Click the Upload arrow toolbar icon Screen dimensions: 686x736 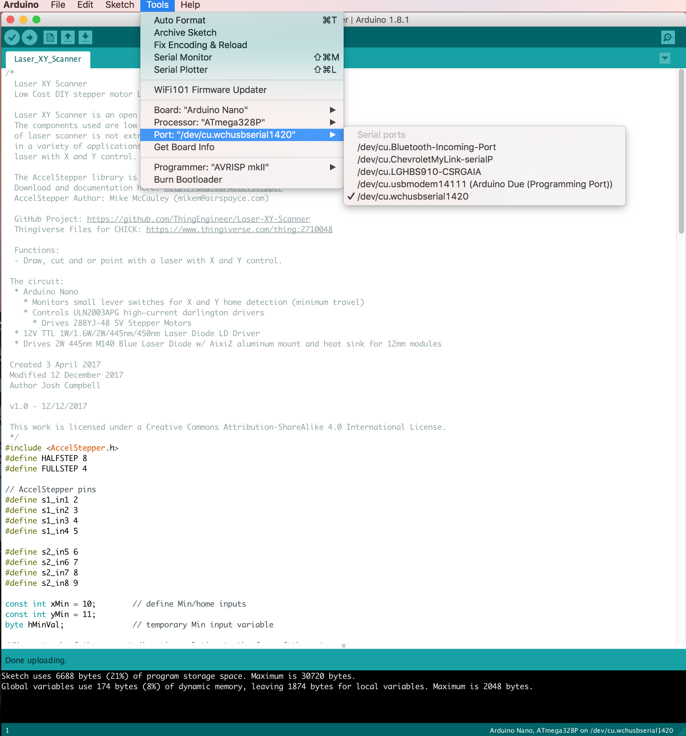click(30, 37)
